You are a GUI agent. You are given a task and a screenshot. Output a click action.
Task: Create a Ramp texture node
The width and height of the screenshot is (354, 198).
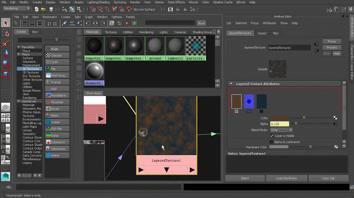(57, 135)
